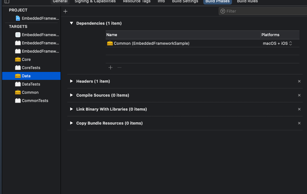The width and height of the screenshot is (307, 194).
Task: Toggle the sidebar panel icon
Action: (7, 2)
